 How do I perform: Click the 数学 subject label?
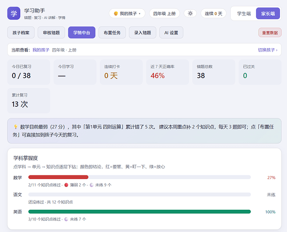pos(18,177)
